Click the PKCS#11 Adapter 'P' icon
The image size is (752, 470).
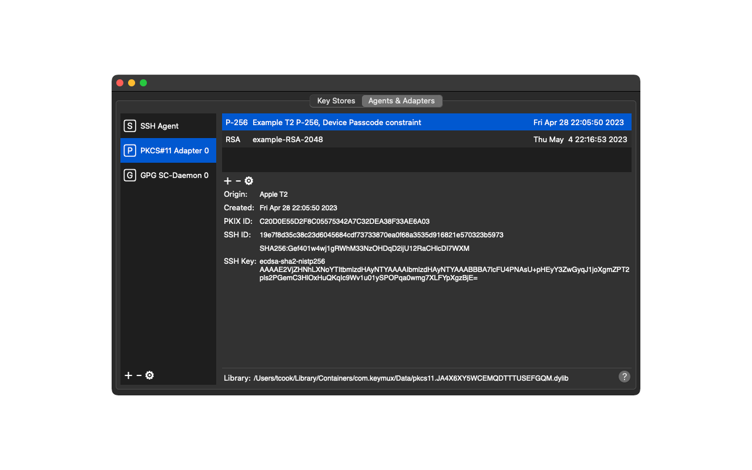129,150
